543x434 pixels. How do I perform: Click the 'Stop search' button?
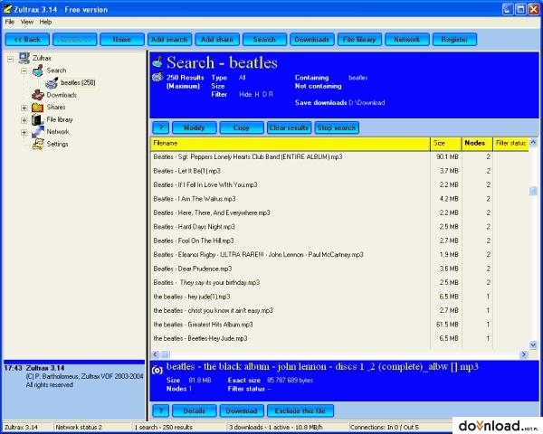[337, 127]
